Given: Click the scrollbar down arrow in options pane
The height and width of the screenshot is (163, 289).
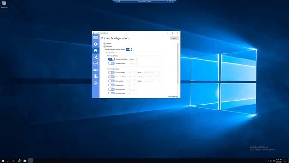Looking at the screenshot, I should point(177,93).
